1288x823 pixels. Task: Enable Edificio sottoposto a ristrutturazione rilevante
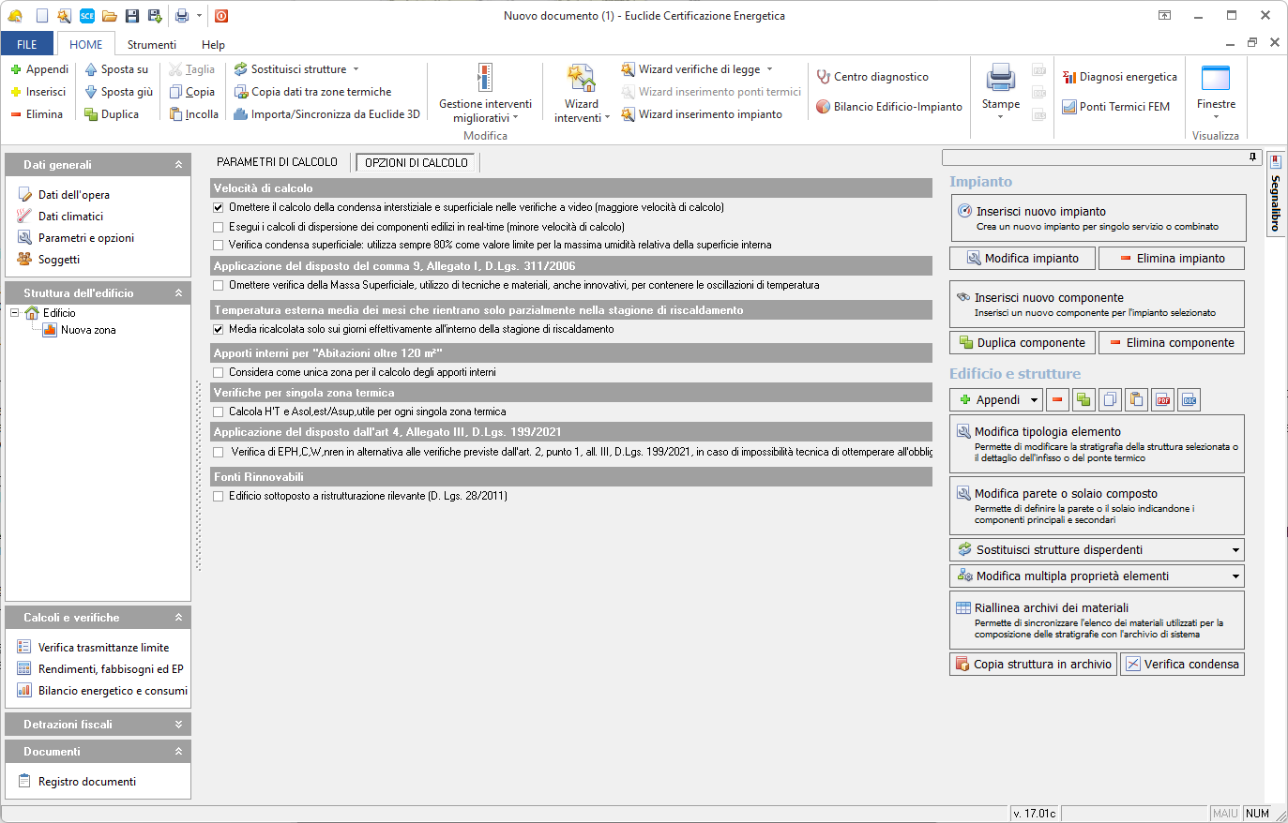[219, 497]
